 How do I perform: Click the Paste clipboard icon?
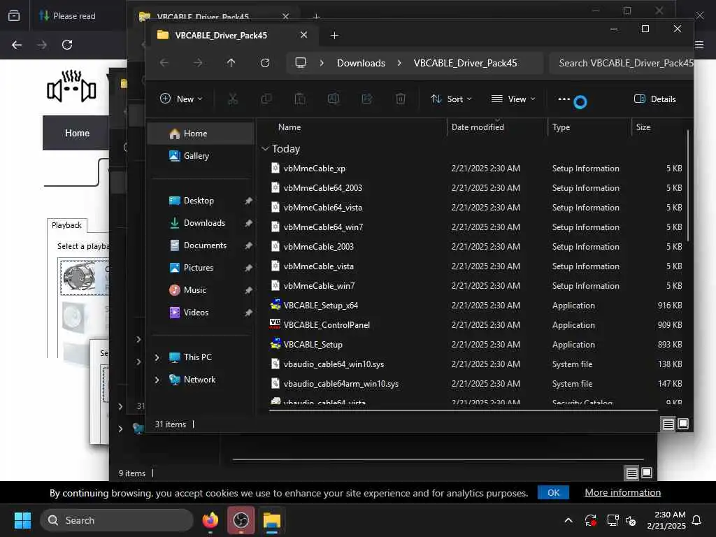tap(300, 99)
